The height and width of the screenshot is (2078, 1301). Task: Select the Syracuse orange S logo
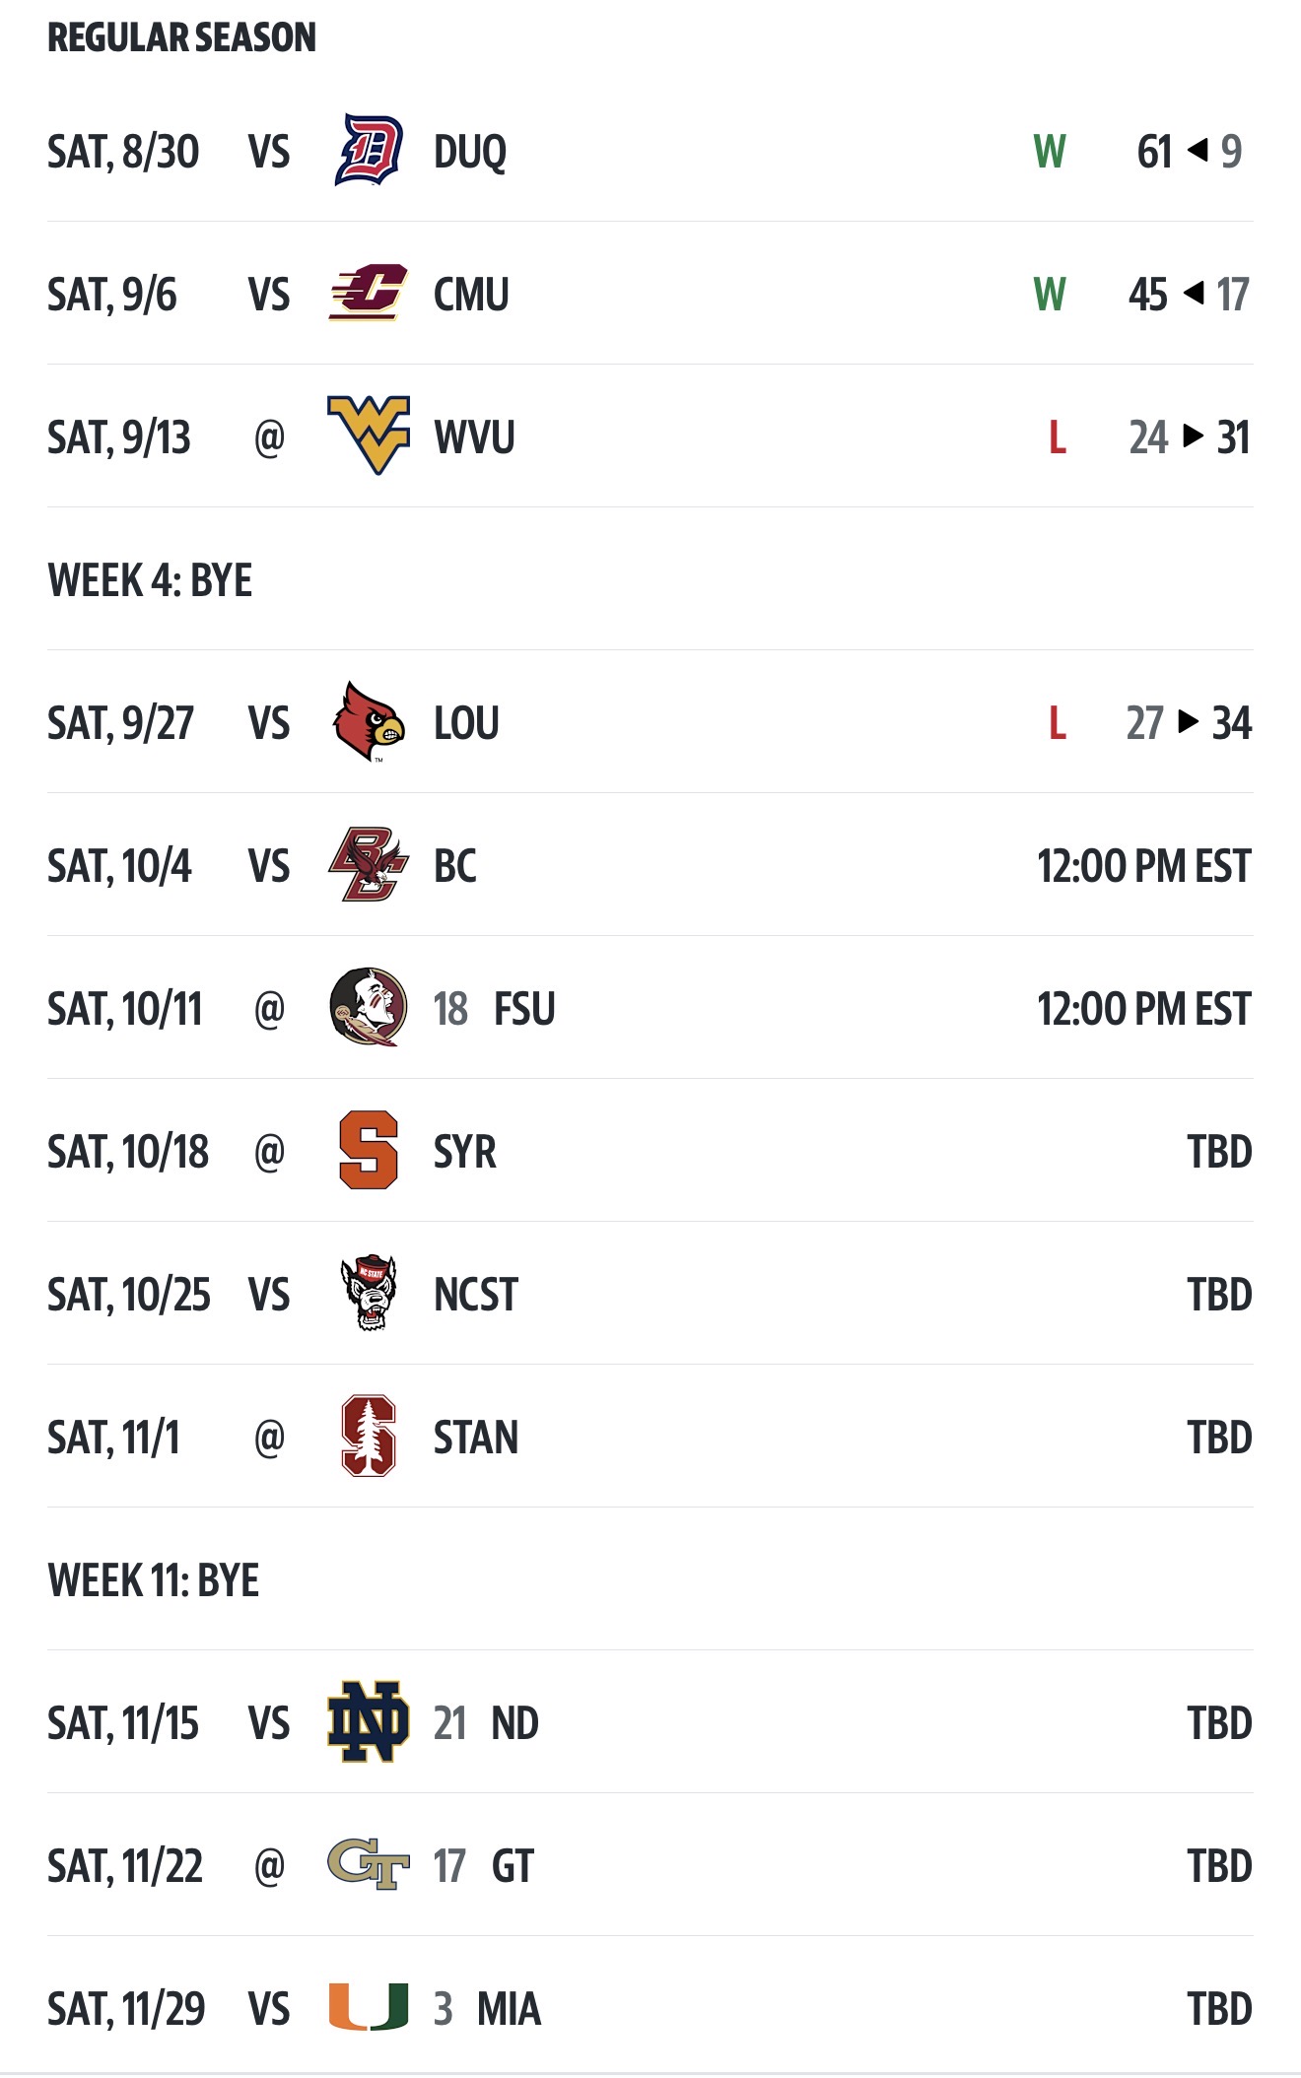[x=369, y=1150]
